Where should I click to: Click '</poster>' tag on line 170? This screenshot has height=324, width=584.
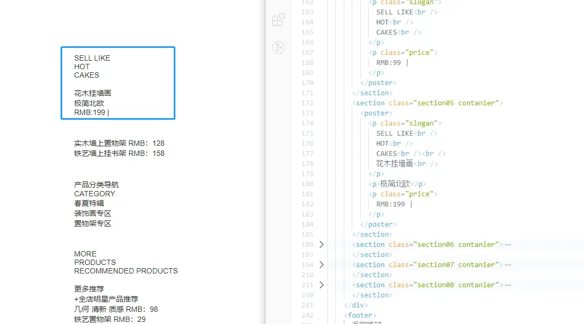(x=378, y=83)
